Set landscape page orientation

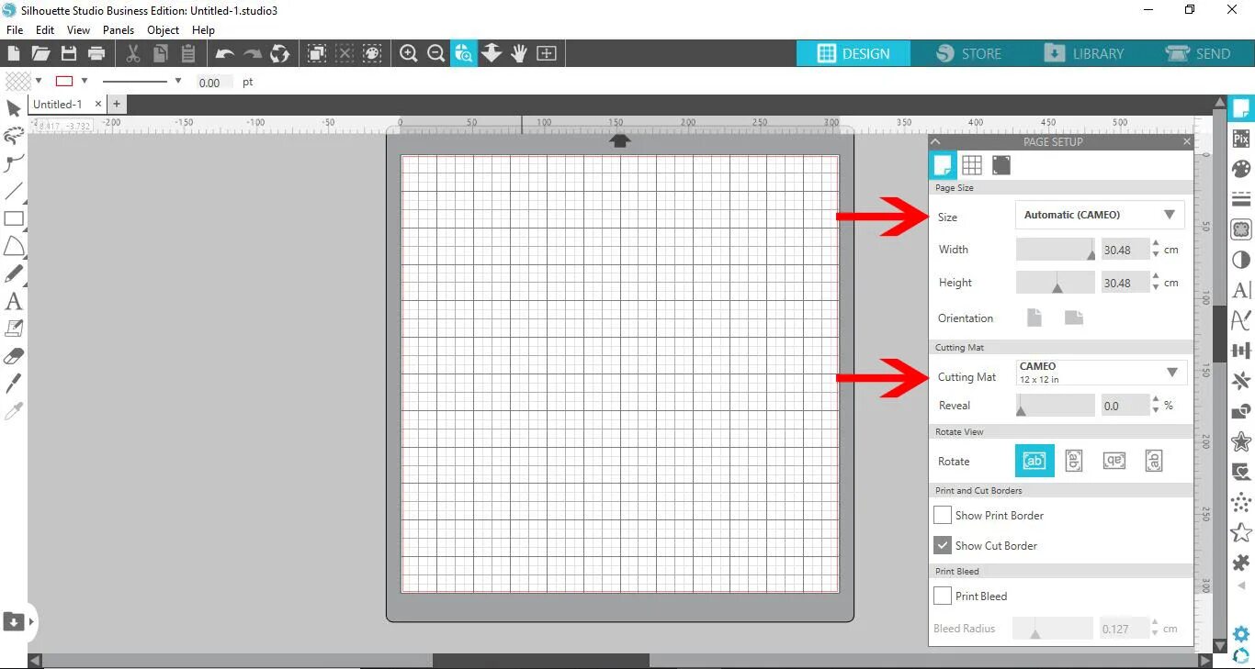[1074, 318]
